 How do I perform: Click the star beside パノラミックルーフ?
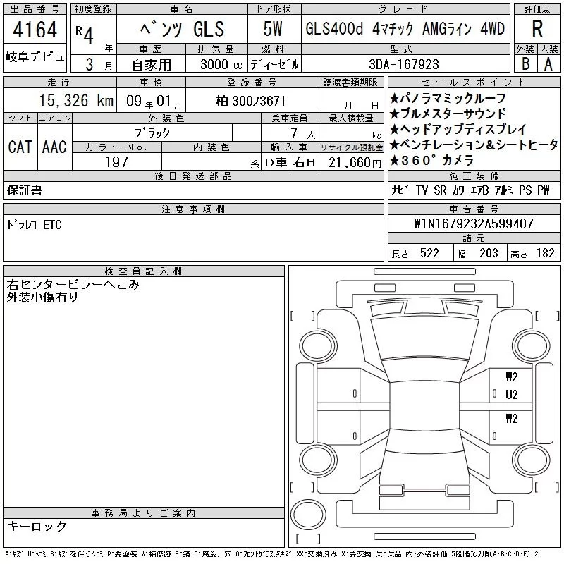[394, 97]
